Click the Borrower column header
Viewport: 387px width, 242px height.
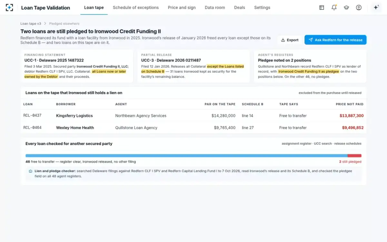pos(66,104)
